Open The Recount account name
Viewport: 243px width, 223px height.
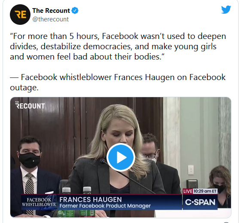click(51, 11)
